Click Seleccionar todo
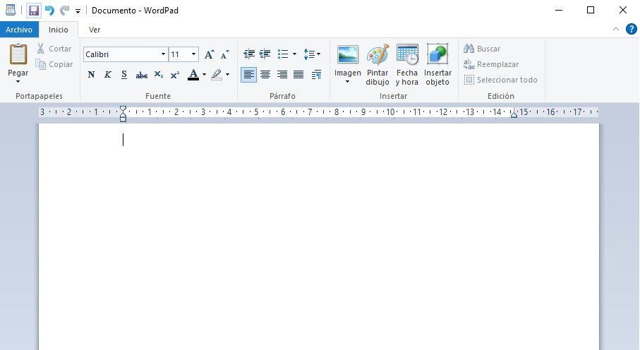This screenshot has width=640, height=350. tap(500, 80)
